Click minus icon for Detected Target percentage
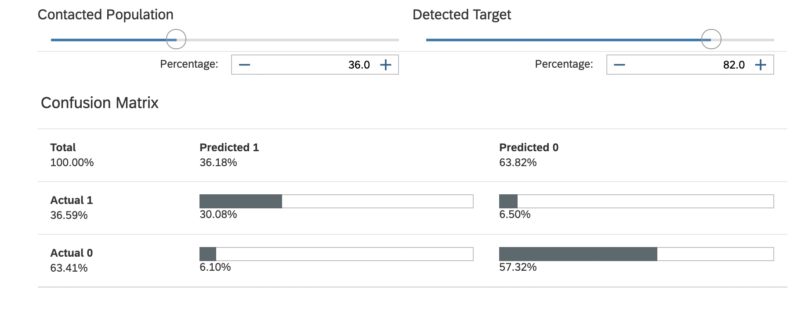This screenshot has width=812, height=320. pos(620,65)
